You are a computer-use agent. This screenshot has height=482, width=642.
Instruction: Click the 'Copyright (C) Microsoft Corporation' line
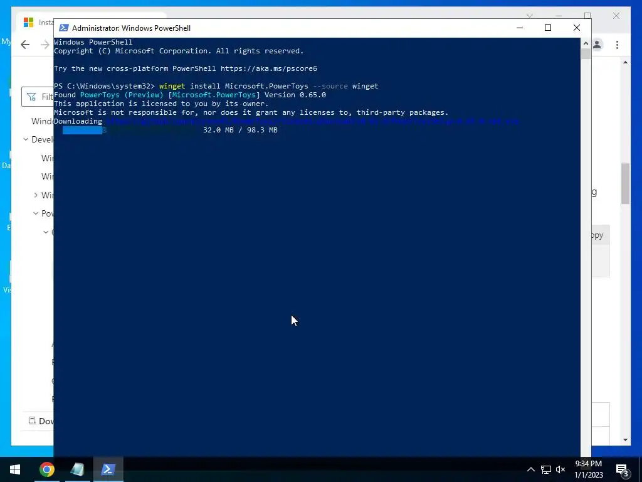coord(179,51)
